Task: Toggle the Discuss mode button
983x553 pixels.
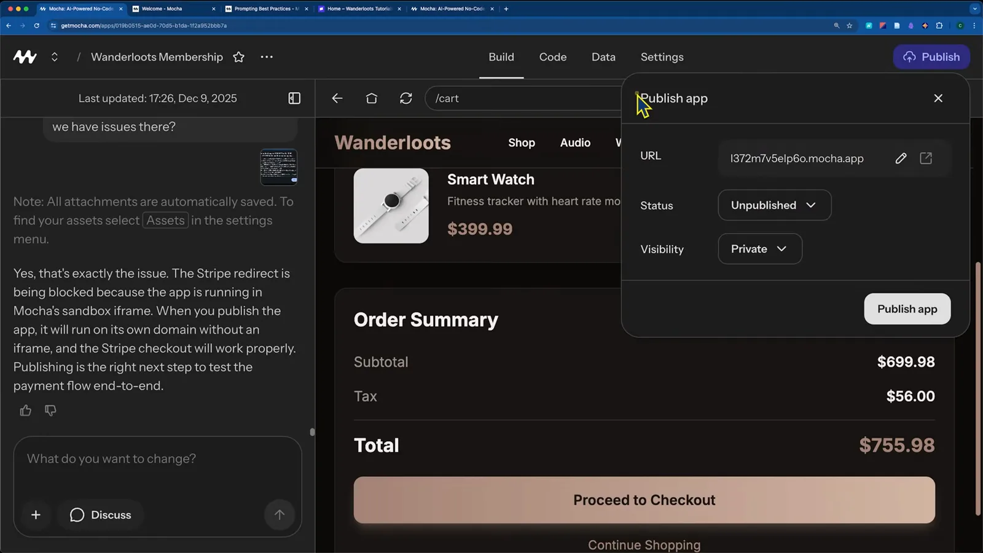Action: (100, 515)
